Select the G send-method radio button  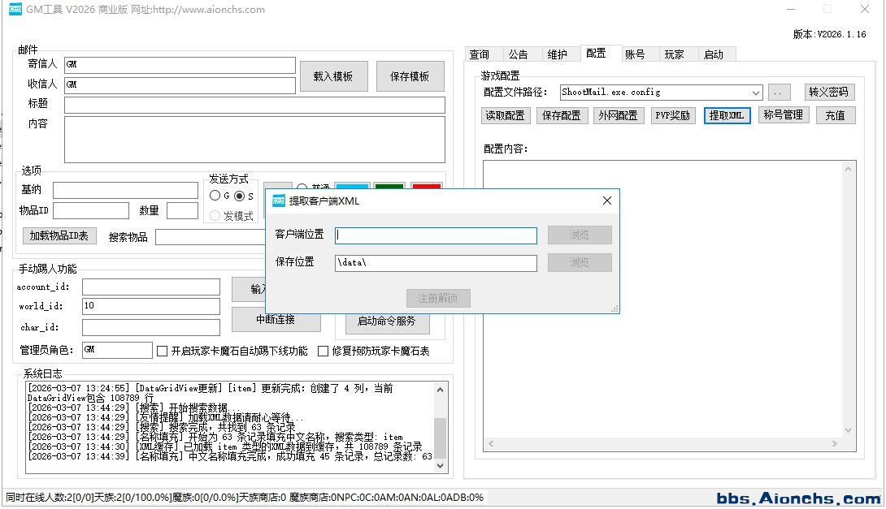click(x=215, y=196)
